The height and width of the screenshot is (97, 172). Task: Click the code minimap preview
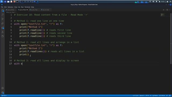(163, 15)
